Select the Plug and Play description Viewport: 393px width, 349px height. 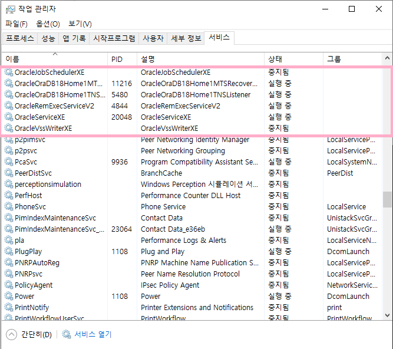tap(163, 252)
